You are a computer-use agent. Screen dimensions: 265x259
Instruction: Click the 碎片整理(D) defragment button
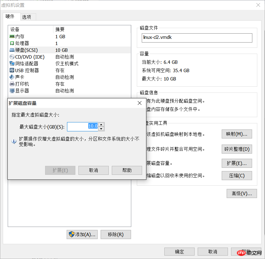point(237,149)
